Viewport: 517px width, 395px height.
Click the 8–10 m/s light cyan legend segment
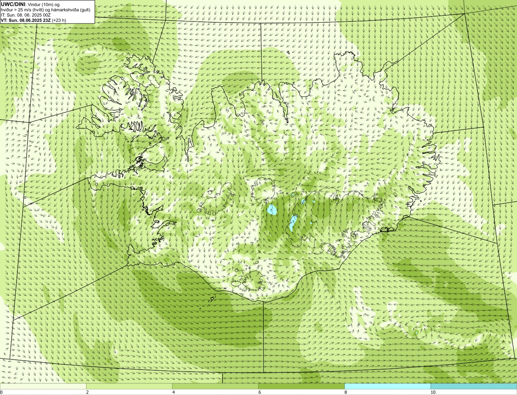pyautogui.click(x=387, y=387)
